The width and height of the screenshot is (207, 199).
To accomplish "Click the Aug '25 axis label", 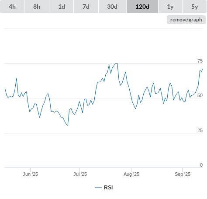I will (x=131, y=174).
